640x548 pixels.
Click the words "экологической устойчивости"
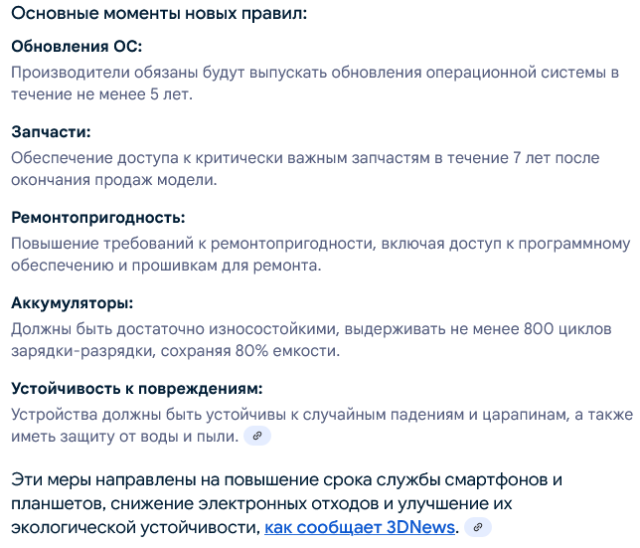tap(135, 527)
